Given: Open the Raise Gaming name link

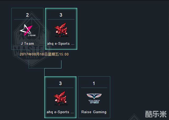Looking at the screenshot, I should (94, 112).
